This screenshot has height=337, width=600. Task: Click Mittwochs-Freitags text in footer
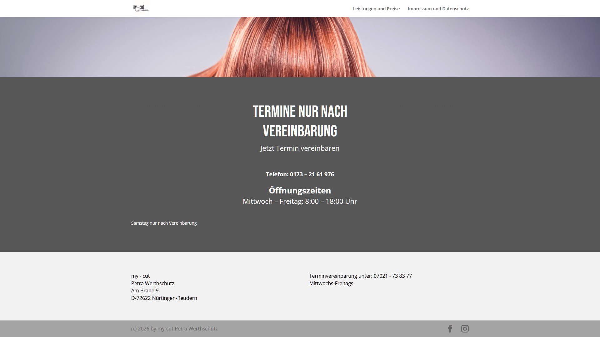click(x=331, y=283)
